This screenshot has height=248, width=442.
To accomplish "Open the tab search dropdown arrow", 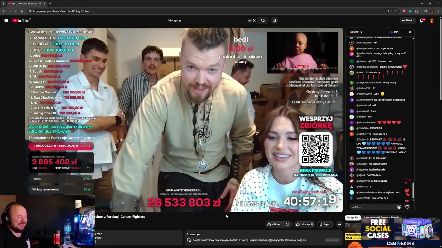I will (x=3, y=3).
